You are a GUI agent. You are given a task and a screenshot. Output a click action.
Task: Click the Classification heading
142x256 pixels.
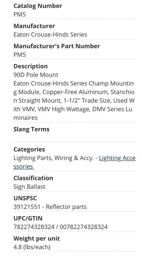(x=33, y=178)
